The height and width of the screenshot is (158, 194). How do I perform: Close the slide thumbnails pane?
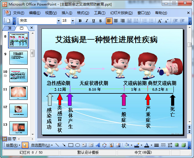coord(32,28)
